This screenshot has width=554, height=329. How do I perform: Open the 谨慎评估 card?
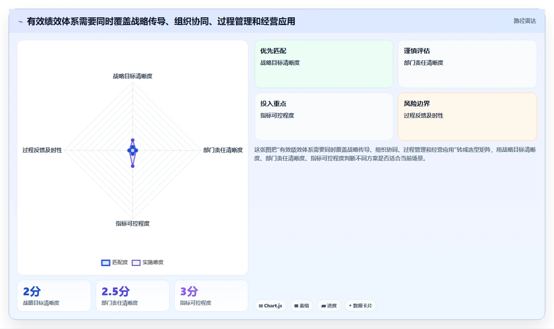click(x=467, y=64)
